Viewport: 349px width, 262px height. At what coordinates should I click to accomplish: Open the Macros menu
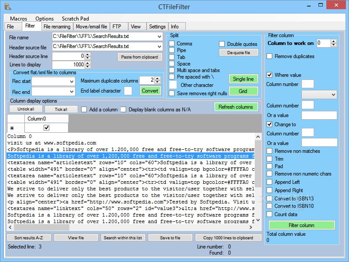pyautogui.click(x=18, y=19)
